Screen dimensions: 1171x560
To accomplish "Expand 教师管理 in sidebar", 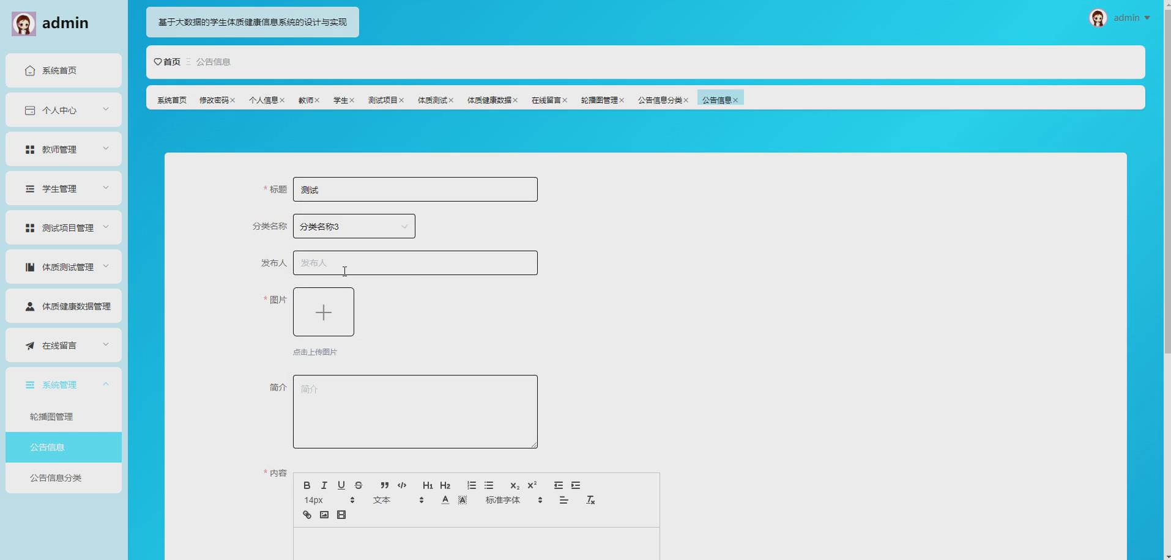I will coord(64,149).
